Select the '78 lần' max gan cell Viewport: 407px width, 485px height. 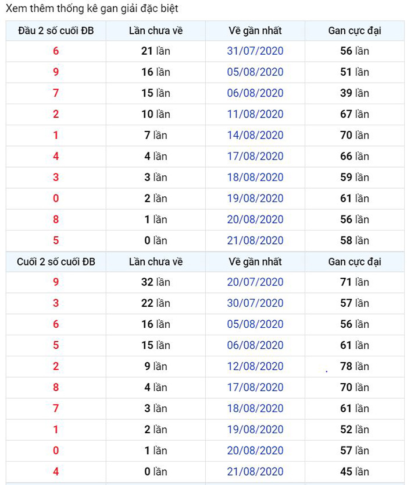pos(355,366)
